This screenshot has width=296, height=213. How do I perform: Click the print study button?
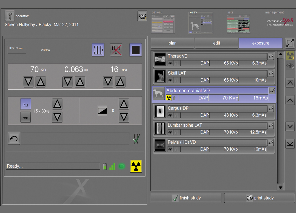260,198
